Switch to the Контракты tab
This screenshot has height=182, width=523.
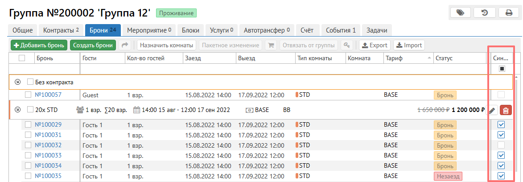point(61,30)
